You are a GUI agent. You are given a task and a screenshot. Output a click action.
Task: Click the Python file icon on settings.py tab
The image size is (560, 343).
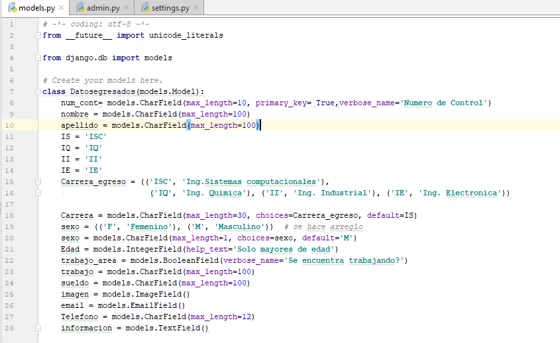tap(145, 7)
